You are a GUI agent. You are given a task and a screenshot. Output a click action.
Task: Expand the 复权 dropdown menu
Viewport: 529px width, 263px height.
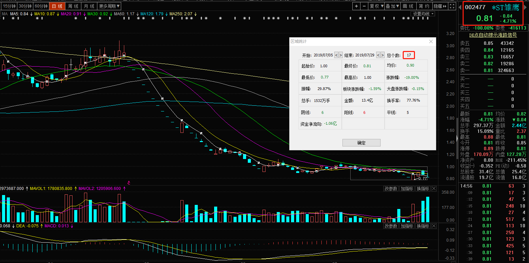click(377, 6)
